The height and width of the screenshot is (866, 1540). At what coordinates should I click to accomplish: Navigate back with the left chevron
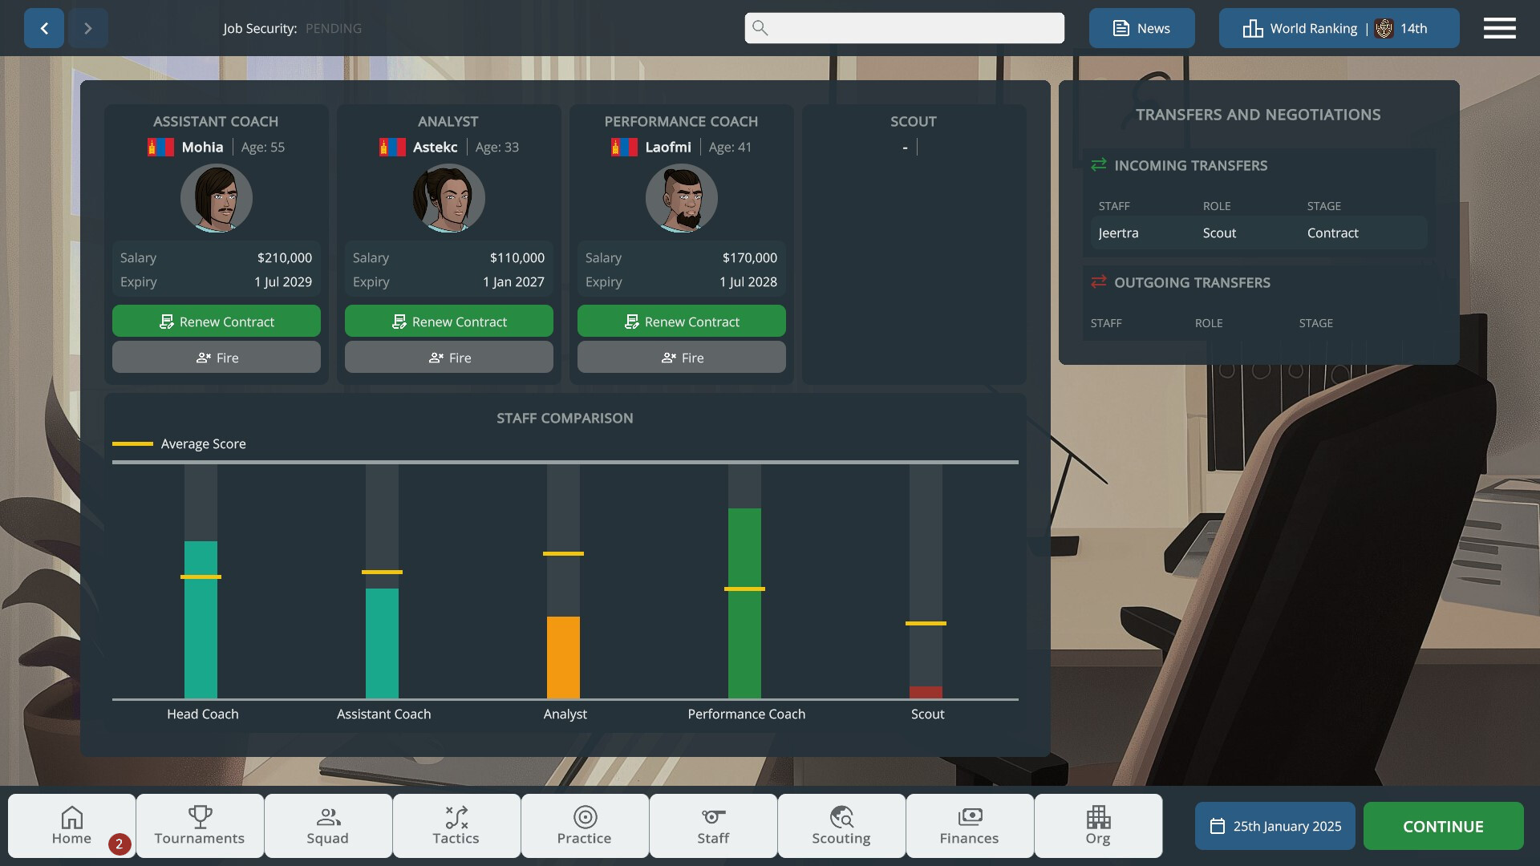[x=43, y=28]
